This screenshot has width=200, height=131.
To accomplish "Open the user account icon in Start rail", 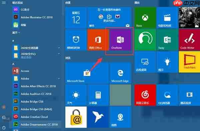I will point(4,107).
